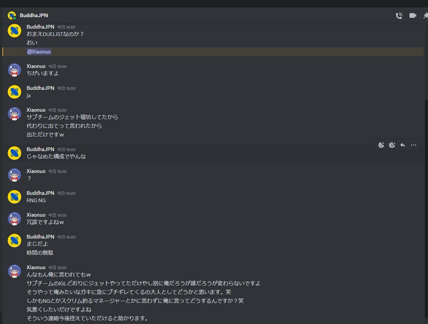Screen dimensions: 428x324
Task: Click the BuddhaJPN name in the header
Action: (34, 16)
